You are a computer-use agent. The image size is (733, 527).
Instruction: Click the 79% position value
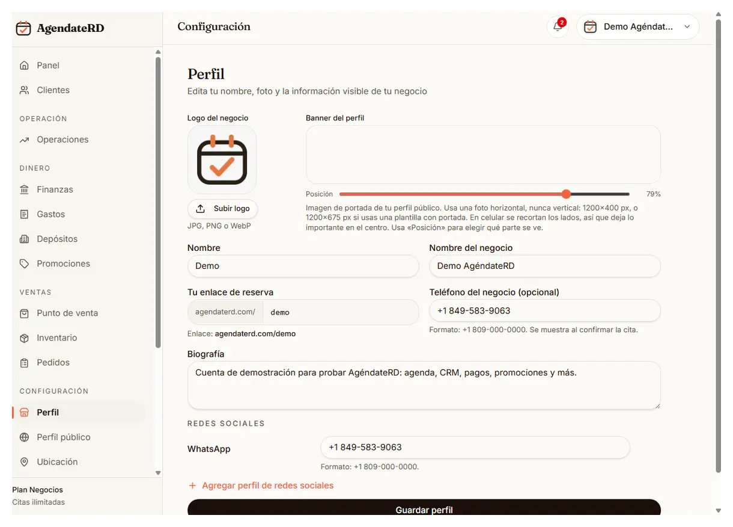pyautogui.click(x=653, y=194)
